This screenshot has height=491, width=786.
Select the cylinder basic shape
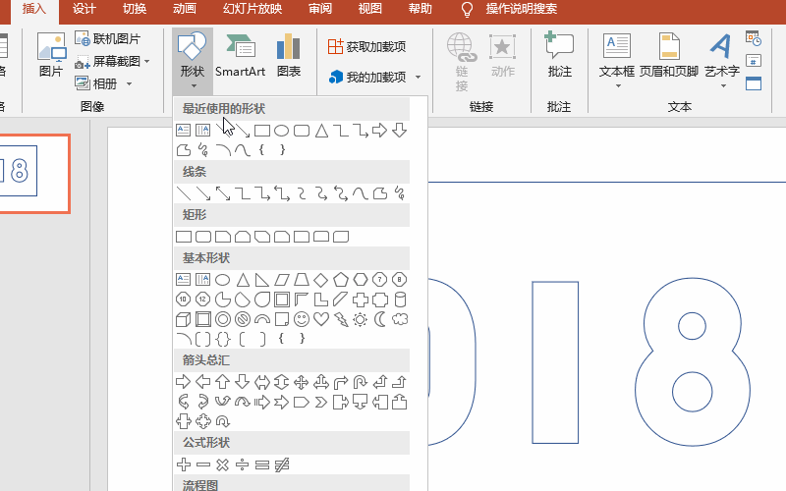(400, 300)
